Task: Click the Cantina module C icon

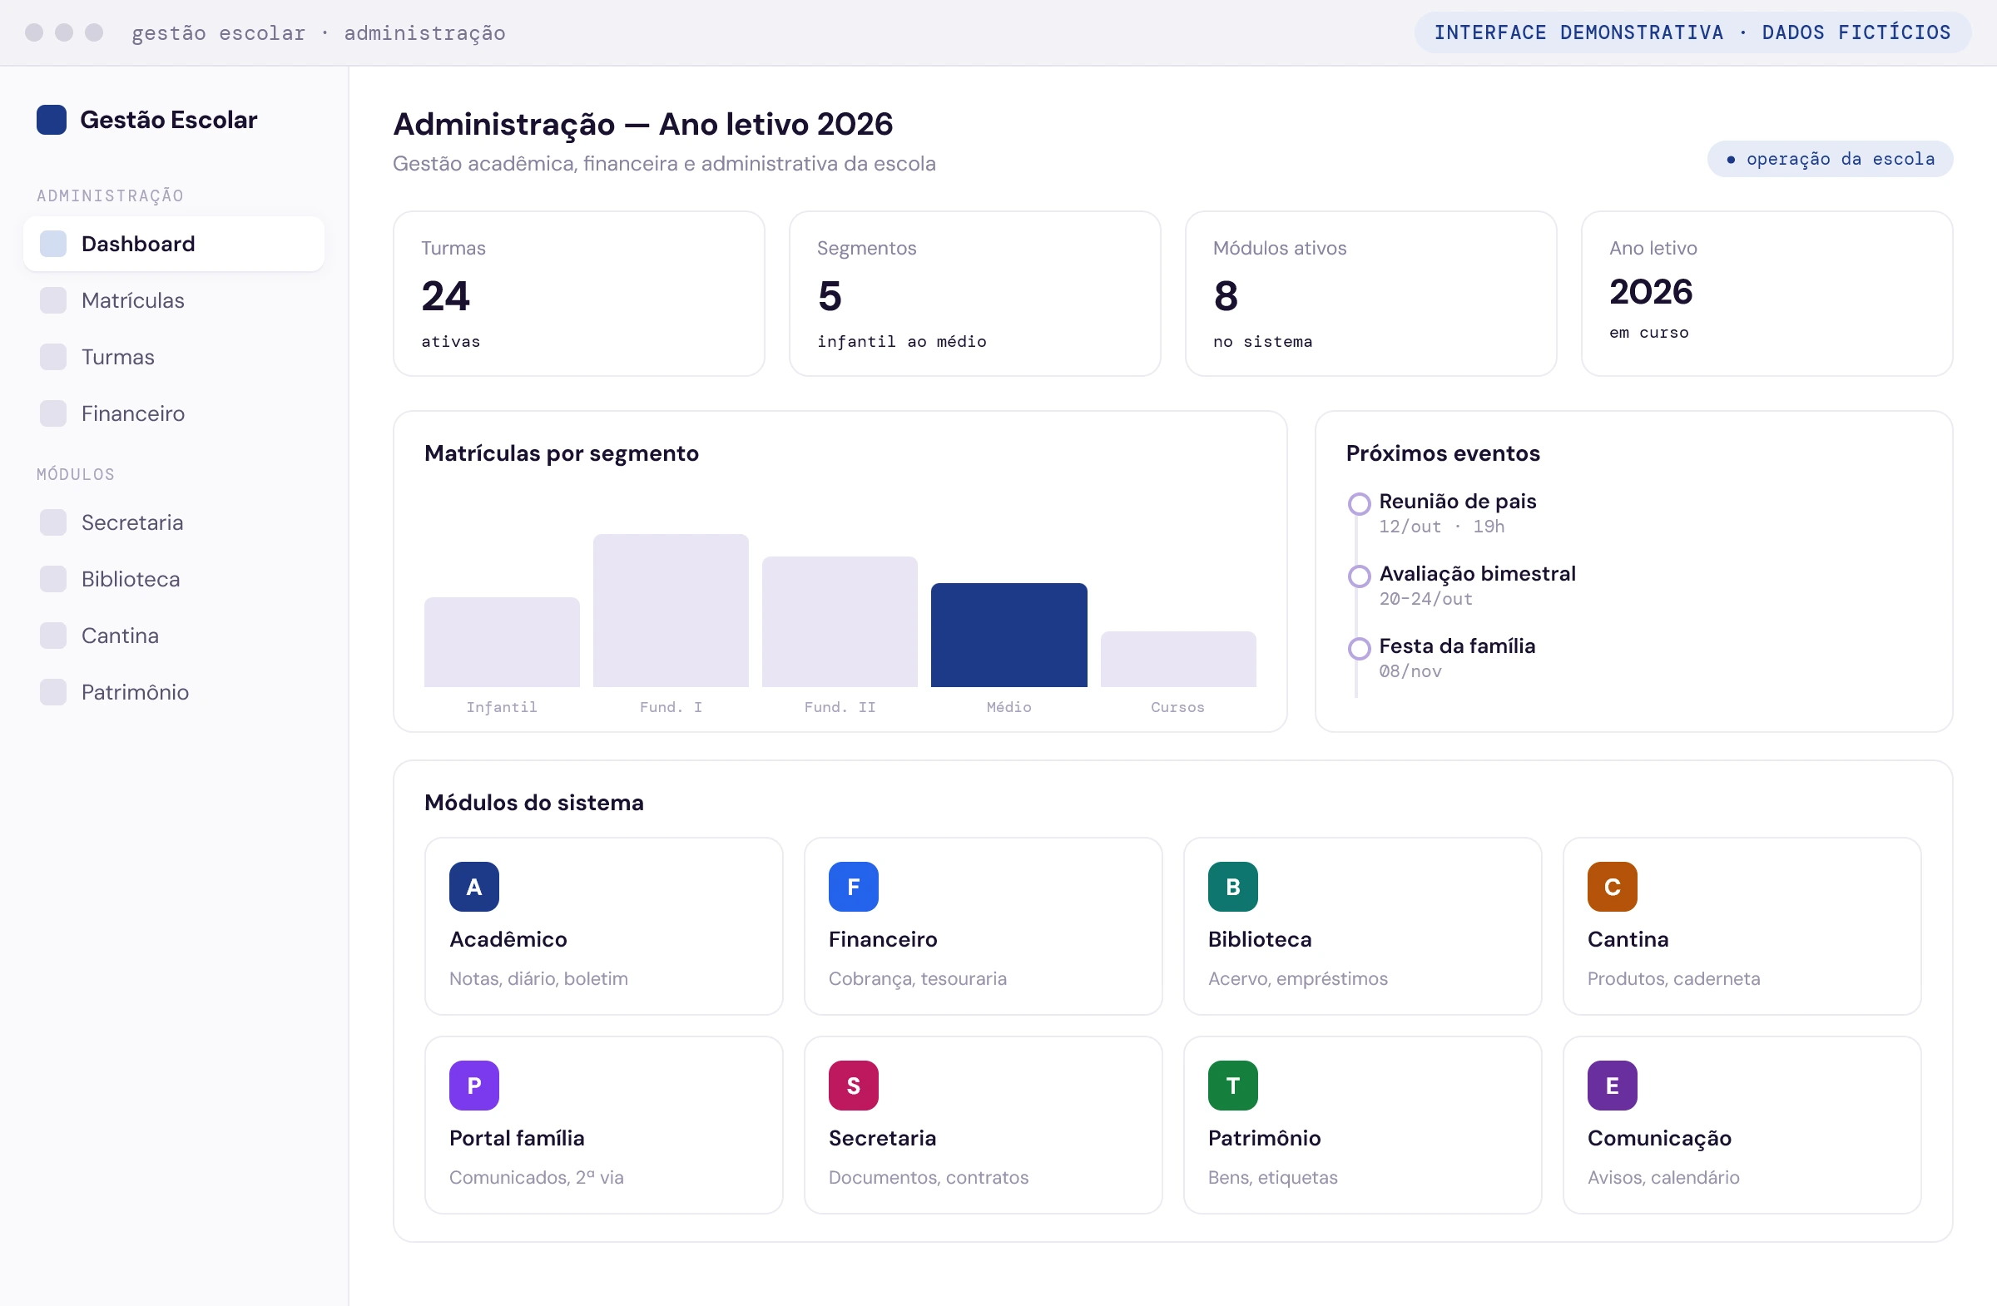Action: coord(1612,887)
